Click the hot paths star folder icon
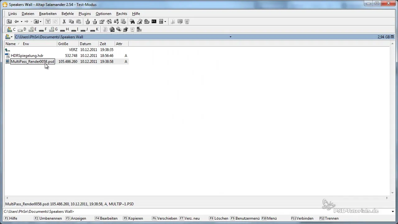This screenshot has width=398, height=224. pos(36,21)
